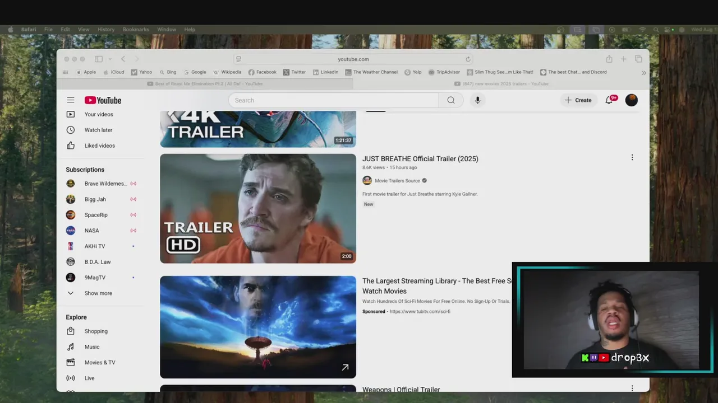Viewport: 718px width, 403px height.
Task: Show more bookmarks with the overflow chevron
Action: 643,72
